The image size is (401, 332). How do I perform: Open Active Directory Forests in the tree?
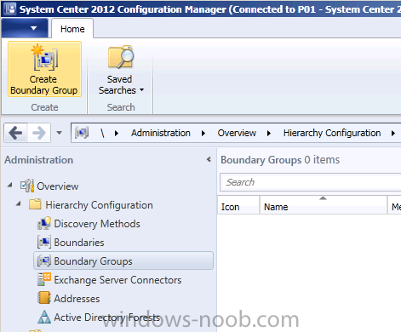(x=107, y=318)
